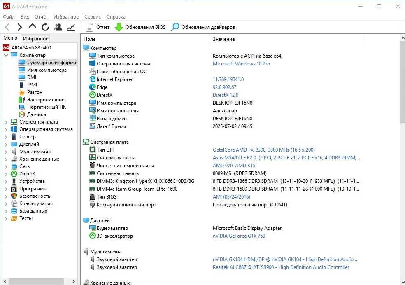Click the Тесты tree icon
Screen dimensions: 405x285
tap(14, 218)
